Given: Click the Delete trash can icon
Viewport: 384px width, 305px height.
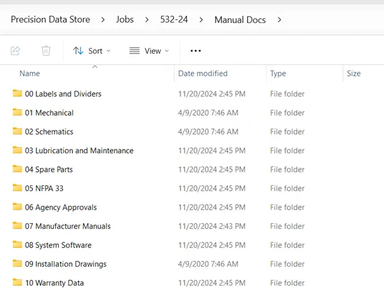Looking at the screenshot, I should click(x=46, y=51).
